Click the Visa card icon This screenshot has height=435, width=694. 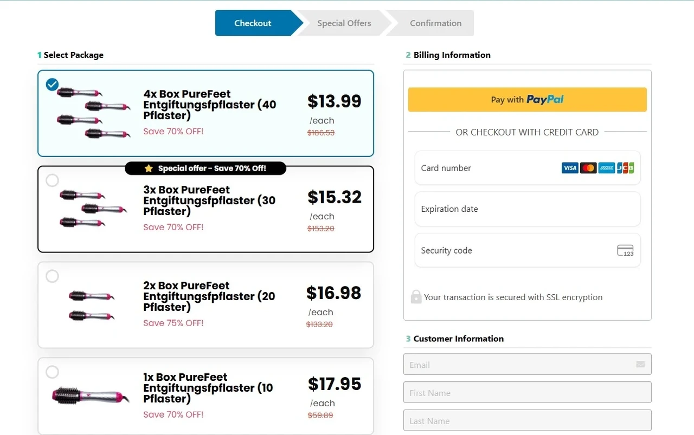(x=570, y=168)
